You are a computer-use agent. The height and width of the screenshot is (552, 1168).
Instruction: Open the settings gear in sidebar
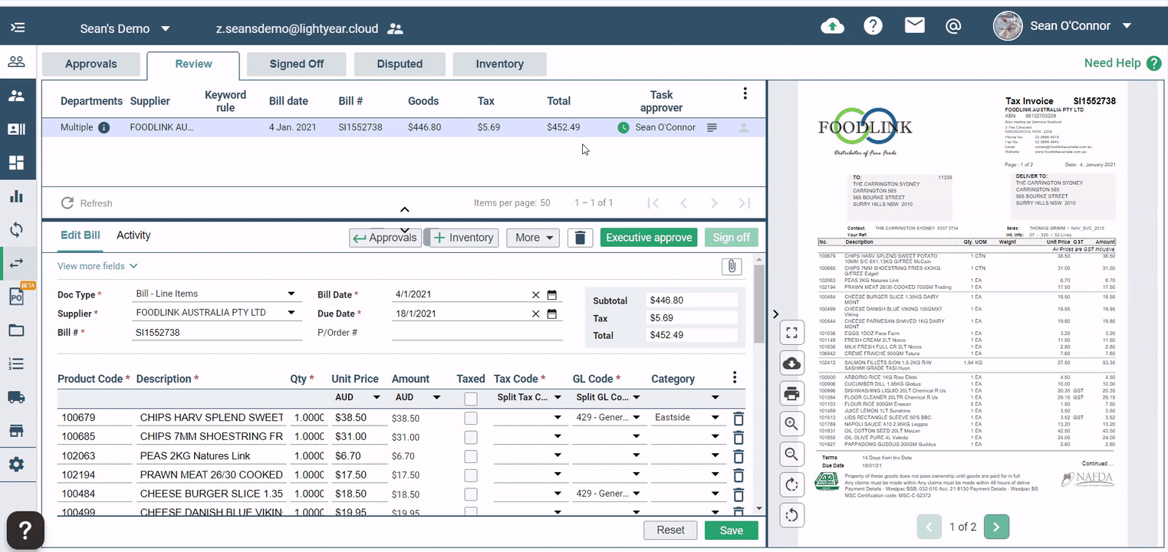tap(16, 465)
